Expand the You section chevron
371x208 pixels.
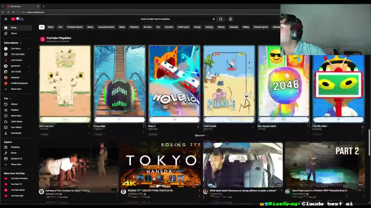[x=10, y=99]
